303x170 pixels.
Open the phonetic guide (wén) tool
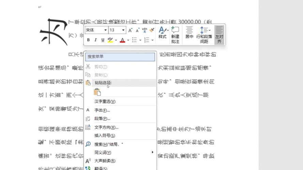[x=145, y=30]
